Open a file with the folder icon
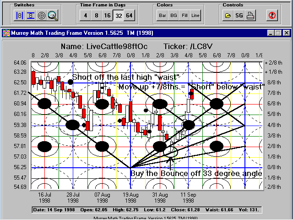Image resolution: width=293 pixels, height=220 pixels. click(x=228, y=15)
